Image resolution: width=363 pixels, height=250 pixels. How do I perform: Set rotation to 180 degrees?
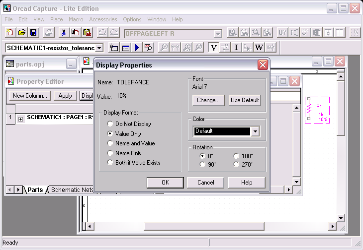pyautogui.click(x=243, y=156)
